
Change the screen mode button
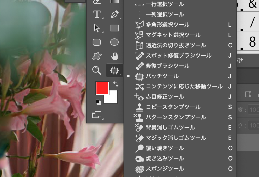pyautogui.click(x=97, y=115)
